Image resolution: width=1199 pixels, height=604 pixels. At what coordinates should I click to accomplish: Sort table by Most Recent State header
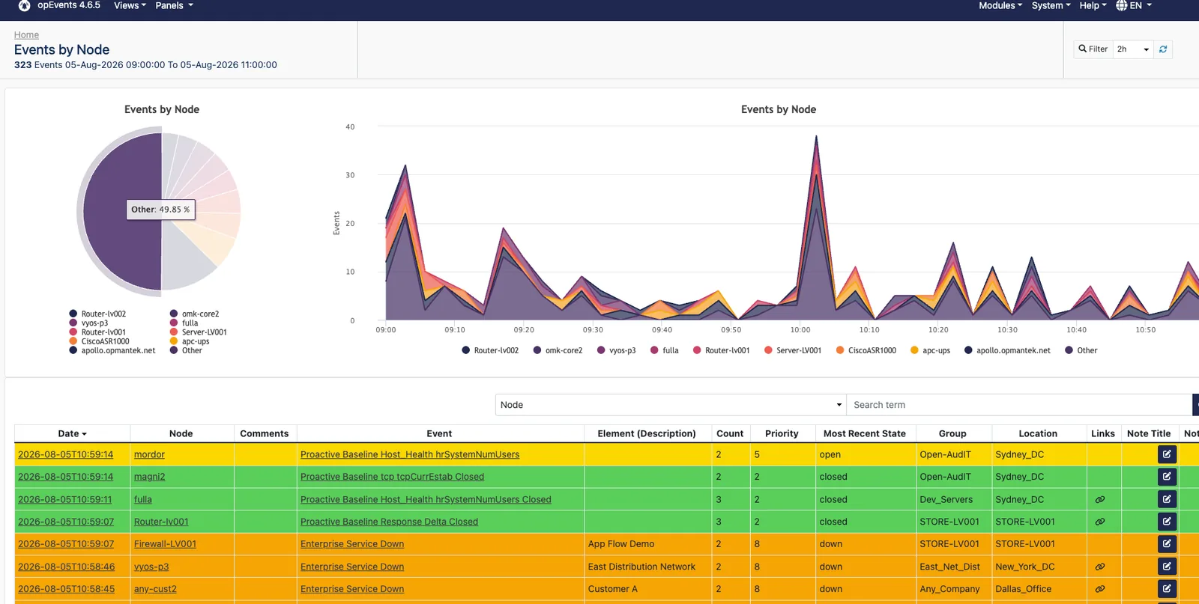864,433
